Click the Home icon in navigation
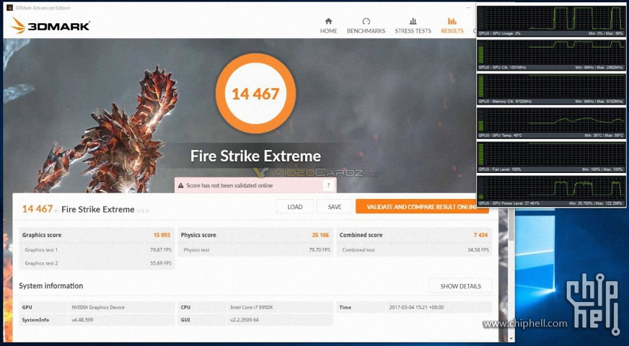 [329, 22]
